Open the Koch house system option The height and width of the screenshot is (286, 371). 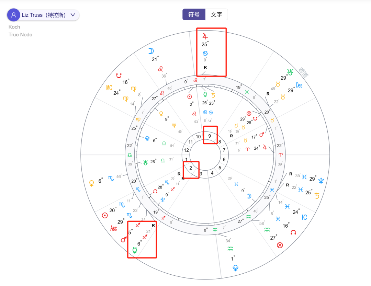pos(14,27)
